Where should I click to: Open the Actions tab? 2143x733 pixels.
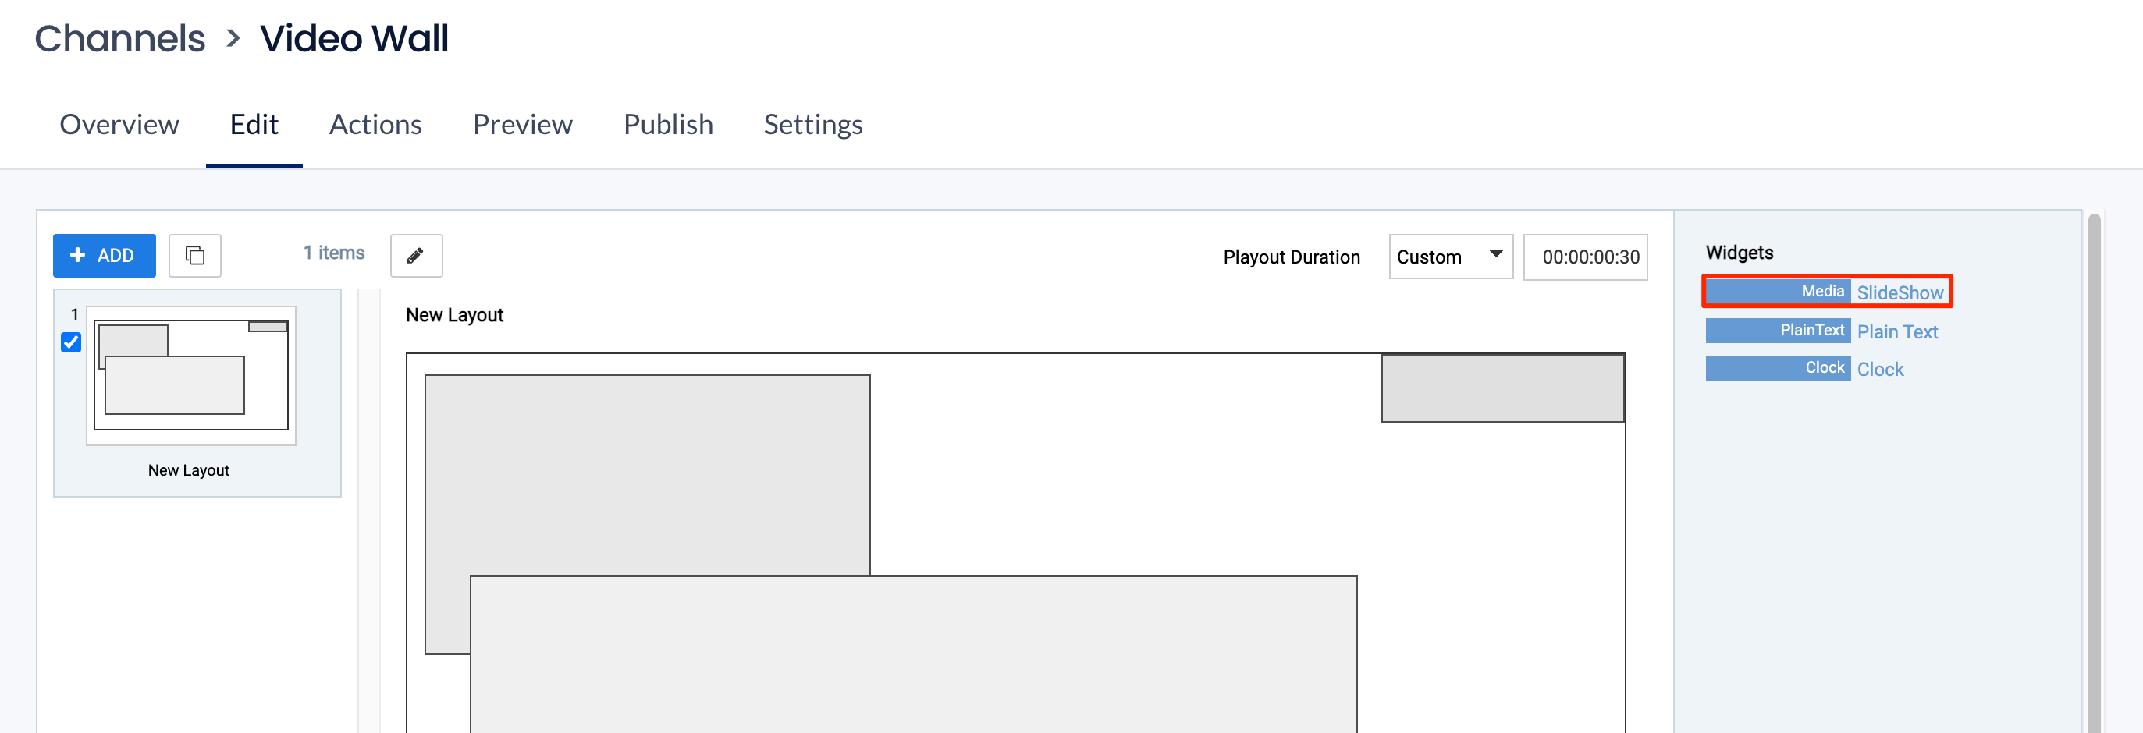375,125
